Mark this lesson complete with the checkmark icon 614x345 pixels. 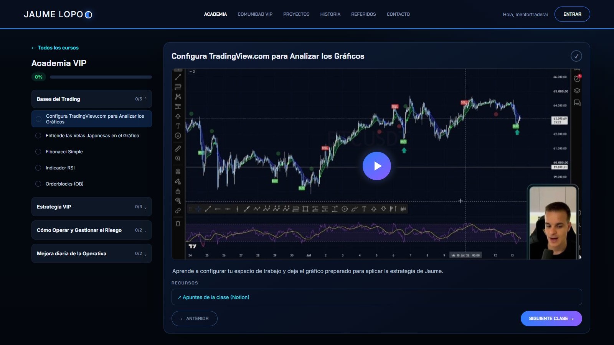[x=576, y=56]
